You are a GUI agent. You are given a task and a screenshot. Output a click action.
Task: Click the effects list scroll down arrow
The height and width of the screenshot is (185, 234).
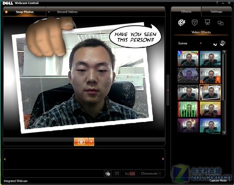[x=224, y=133]
